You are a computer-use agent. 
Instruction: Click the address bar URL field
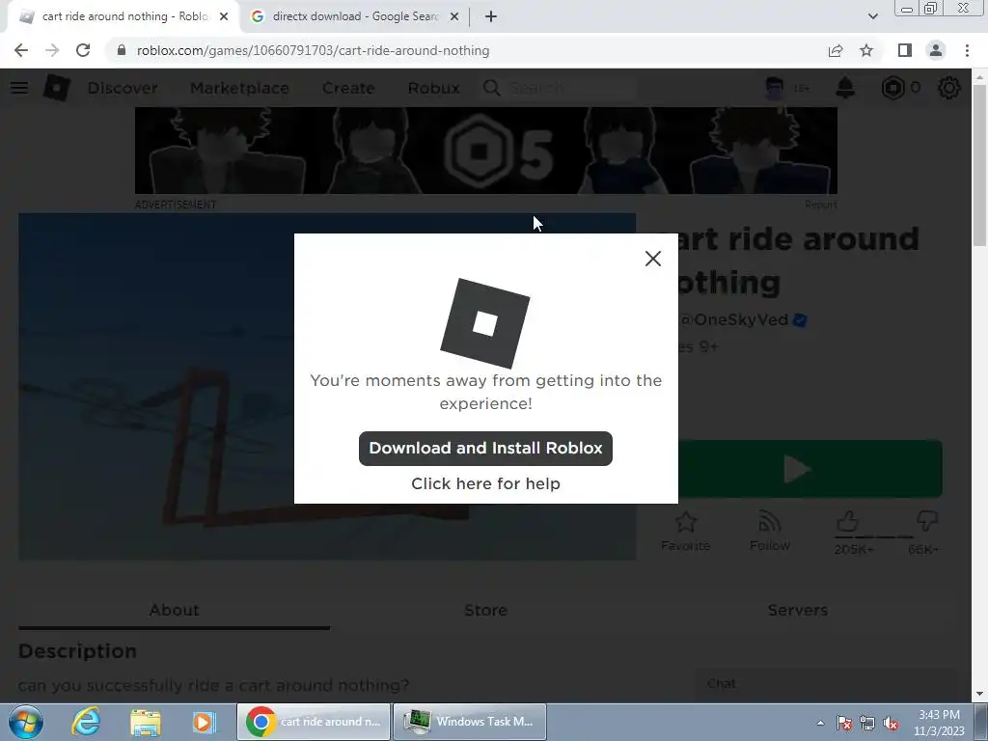point(466,50)
